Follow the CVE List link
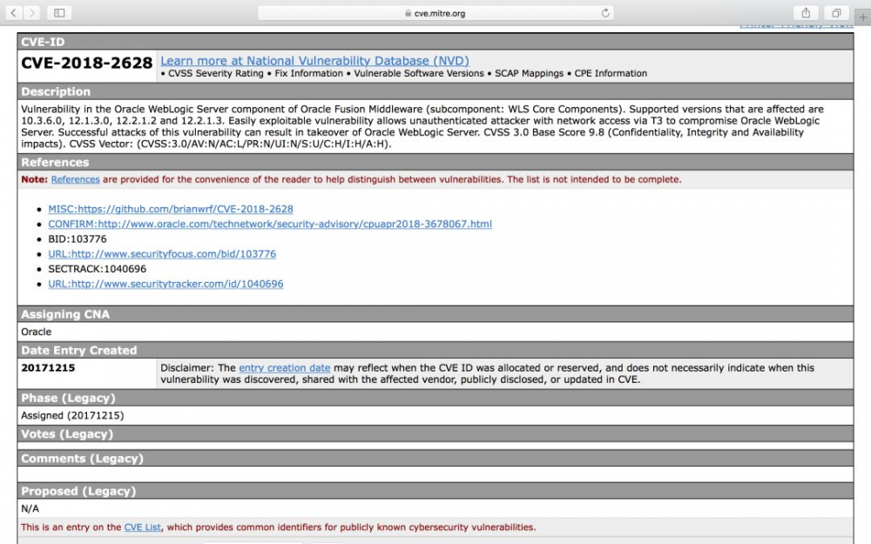This screenshot has width=871, height=544. [142, 527]
